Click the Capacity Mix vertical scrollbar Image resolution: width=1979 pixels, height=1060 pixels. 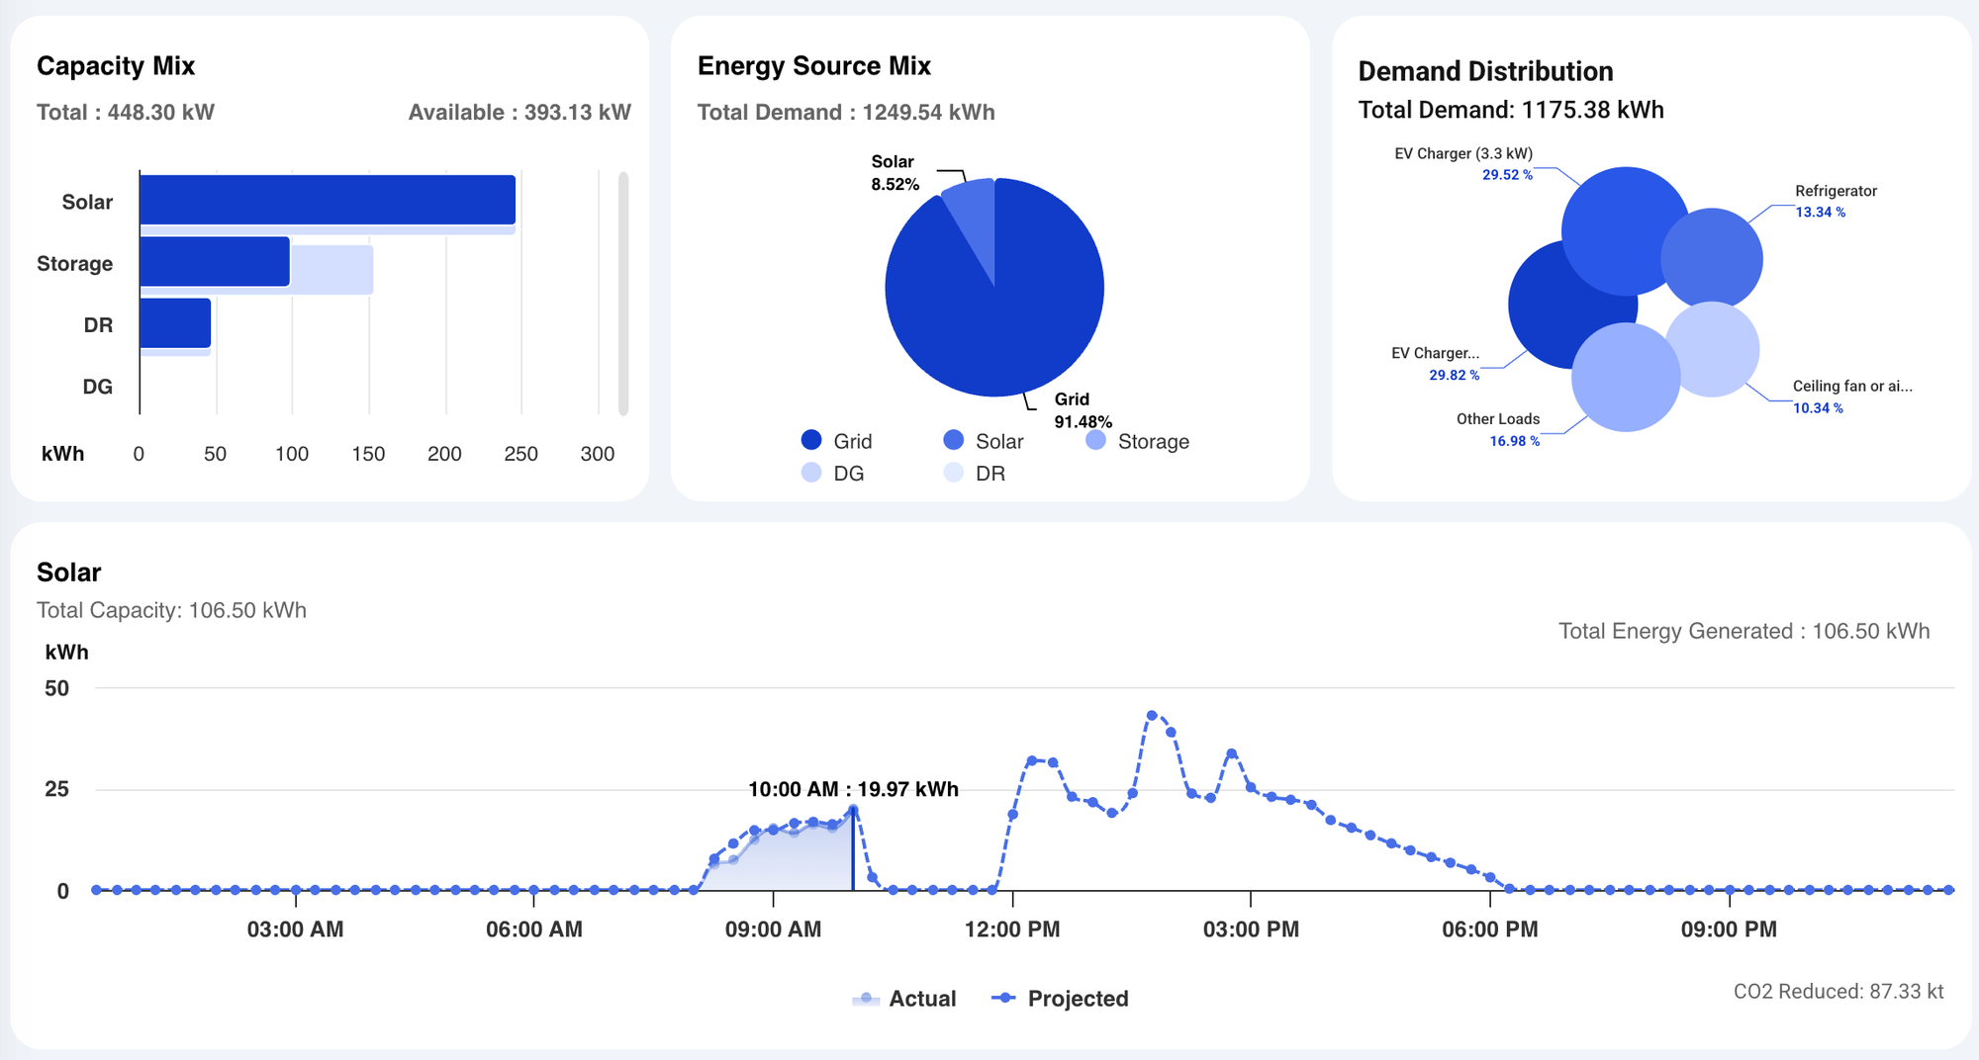tap(623, 293)
